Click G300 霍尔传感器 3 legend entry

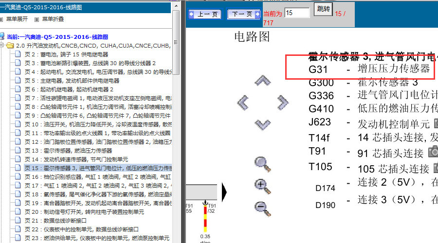[363, 82]
